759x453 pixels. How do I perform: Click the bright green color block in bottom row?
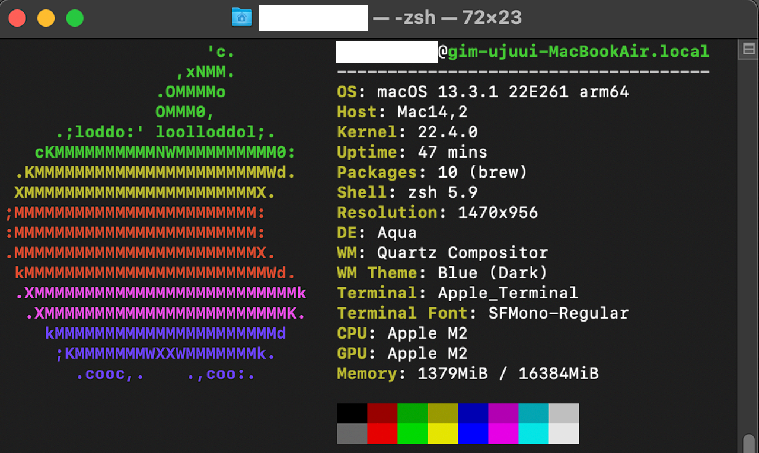[x=412, y=433]
